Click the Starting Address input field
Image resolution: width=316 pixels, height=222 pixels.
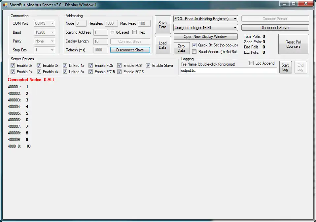click(101, 32)
